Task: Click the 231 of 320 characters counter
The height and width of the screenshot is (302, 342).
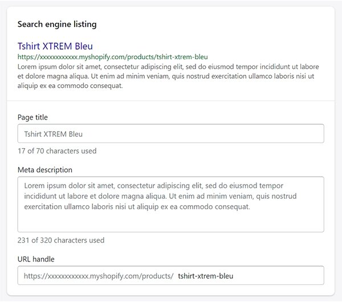Action: click(x=61, y=240)
